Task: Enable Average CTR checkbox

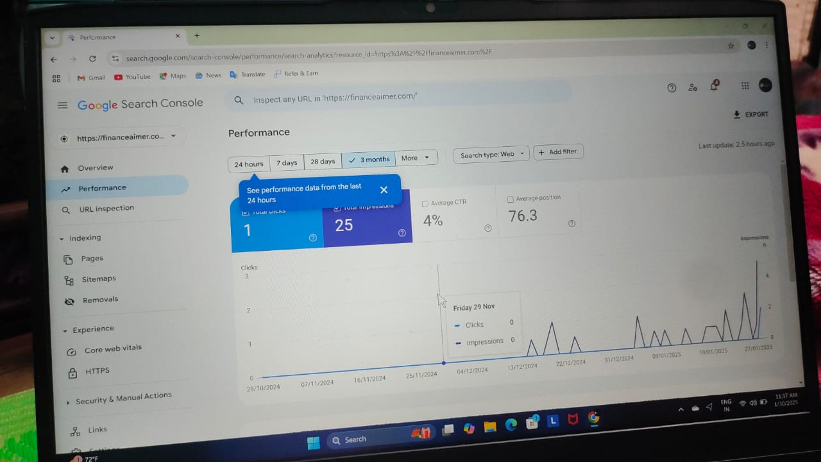Action: click(x=425, y=204)
